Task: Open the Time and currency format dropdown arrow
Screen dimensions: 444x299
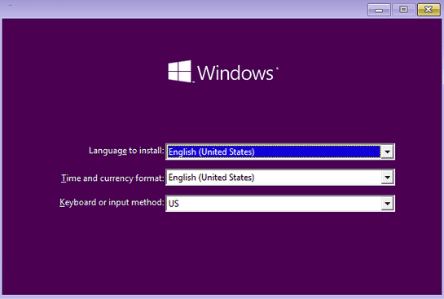Action: 387,178
